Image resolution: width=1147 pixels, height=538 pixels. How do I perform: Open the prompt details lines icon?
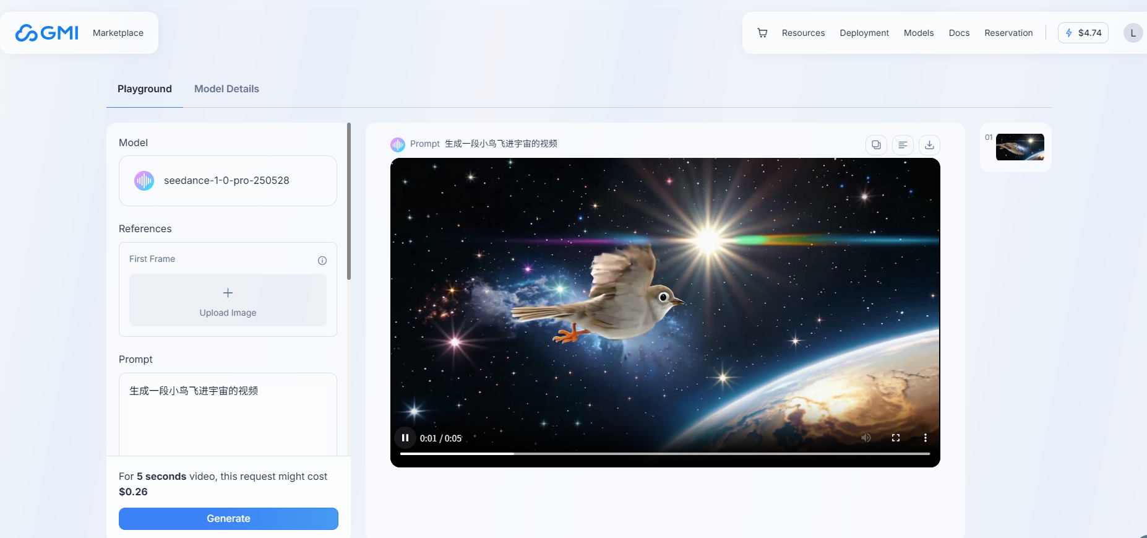pyautogui.click(x=903, y=145)
